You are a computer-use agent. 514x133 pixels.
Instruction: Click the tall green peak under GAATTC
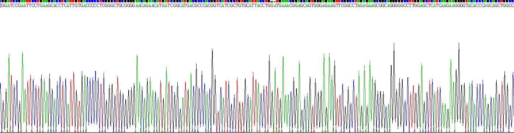(x=22, y=92)
